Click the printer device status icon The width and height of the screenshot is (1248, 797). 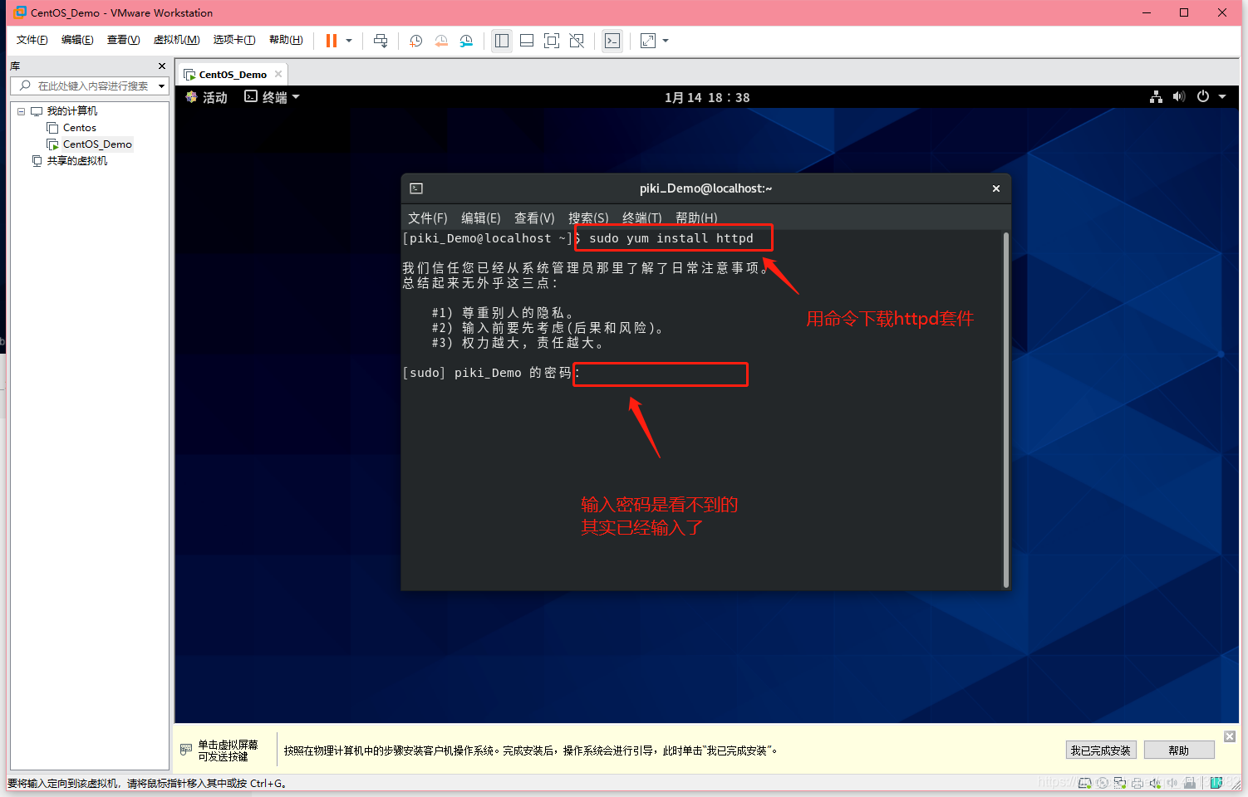click(1137, 783)
